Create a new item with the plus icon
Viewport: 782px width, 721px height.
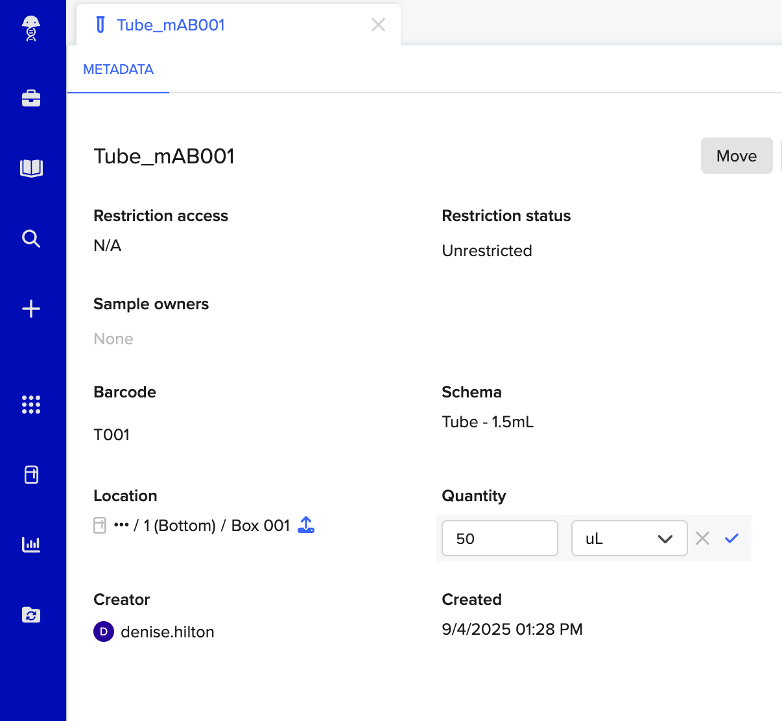(x=30, y=309)
